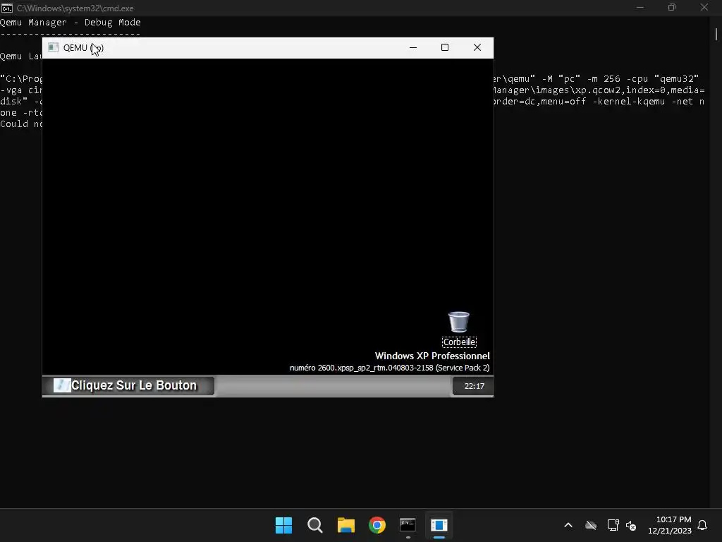Click the OneDrive cloud tray icon

point(591,525)
